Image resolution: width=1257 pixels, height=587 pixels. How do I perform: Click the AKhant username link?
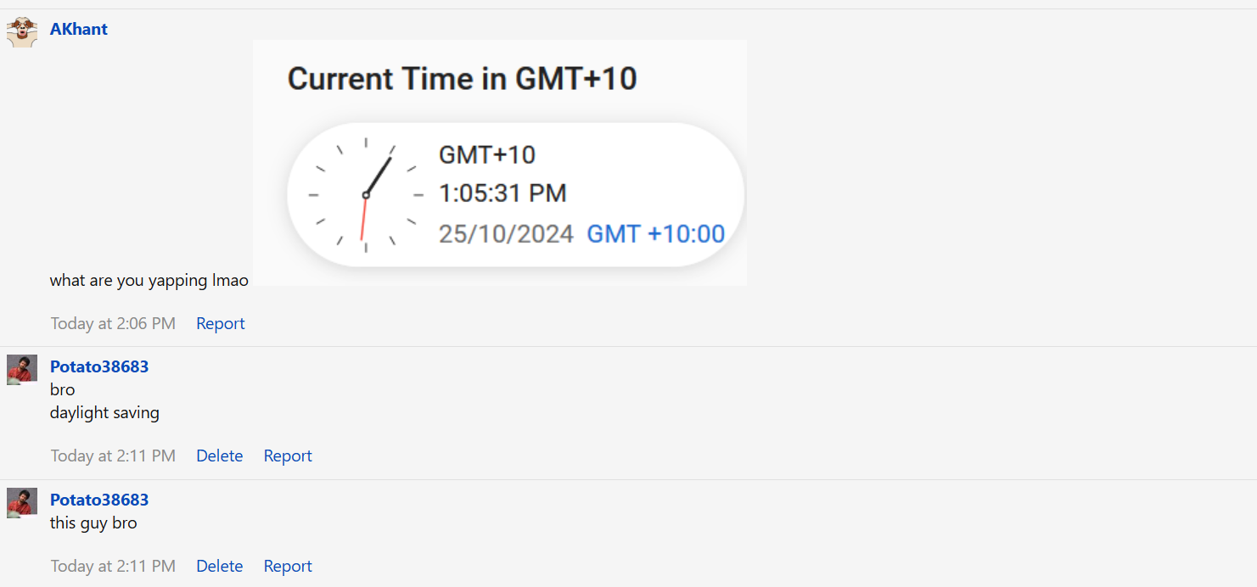pyautogui.click(x=79, y=29)
